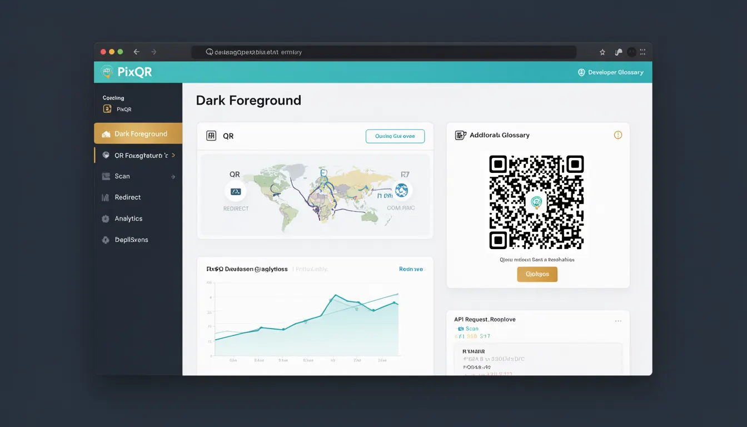Expand the QR Foreground sidebar chevron

(173, 155)
